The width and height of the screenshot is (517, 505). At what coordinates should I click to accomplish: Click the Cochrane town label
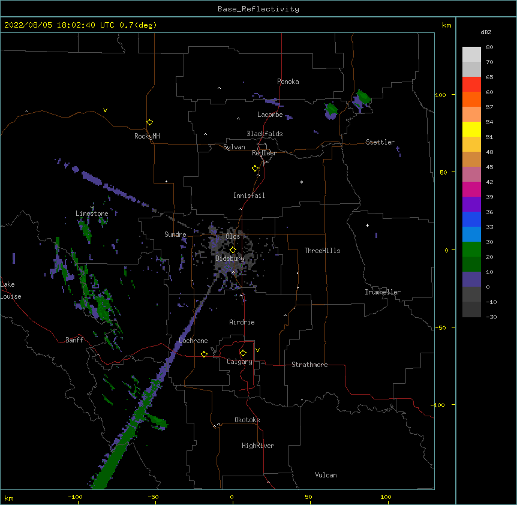(x=193, y=341)
